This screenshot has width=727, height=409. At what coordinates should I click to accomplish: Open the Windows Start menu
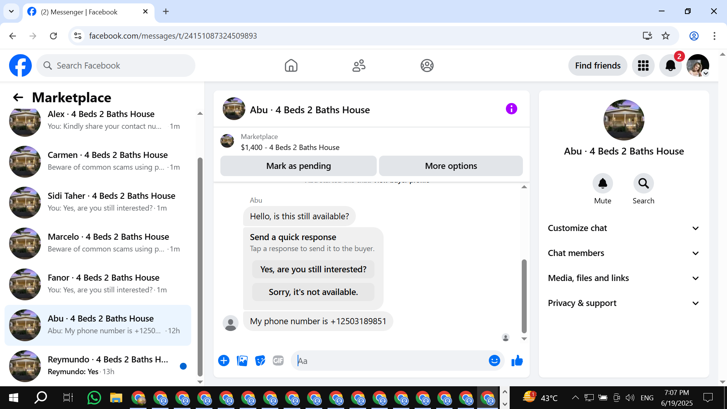click(x=13, y=398)
